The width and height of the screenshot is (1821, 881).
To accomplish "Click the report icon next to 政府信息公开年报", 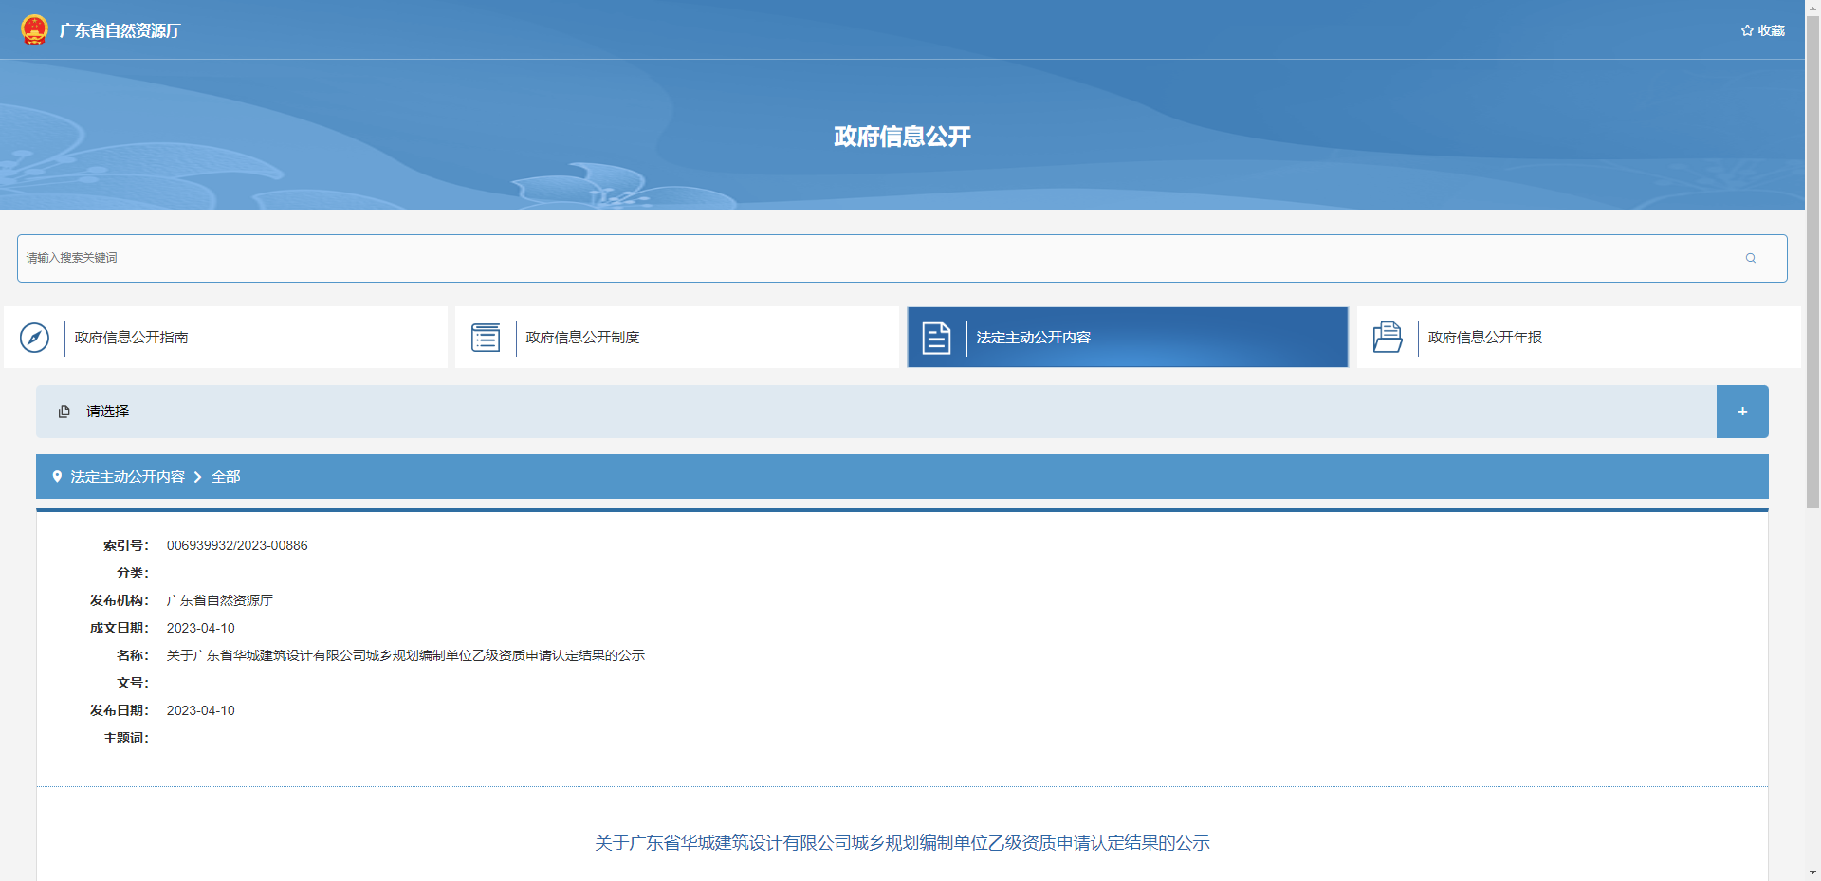I will pyautogui.click(x=1388, y=338).
